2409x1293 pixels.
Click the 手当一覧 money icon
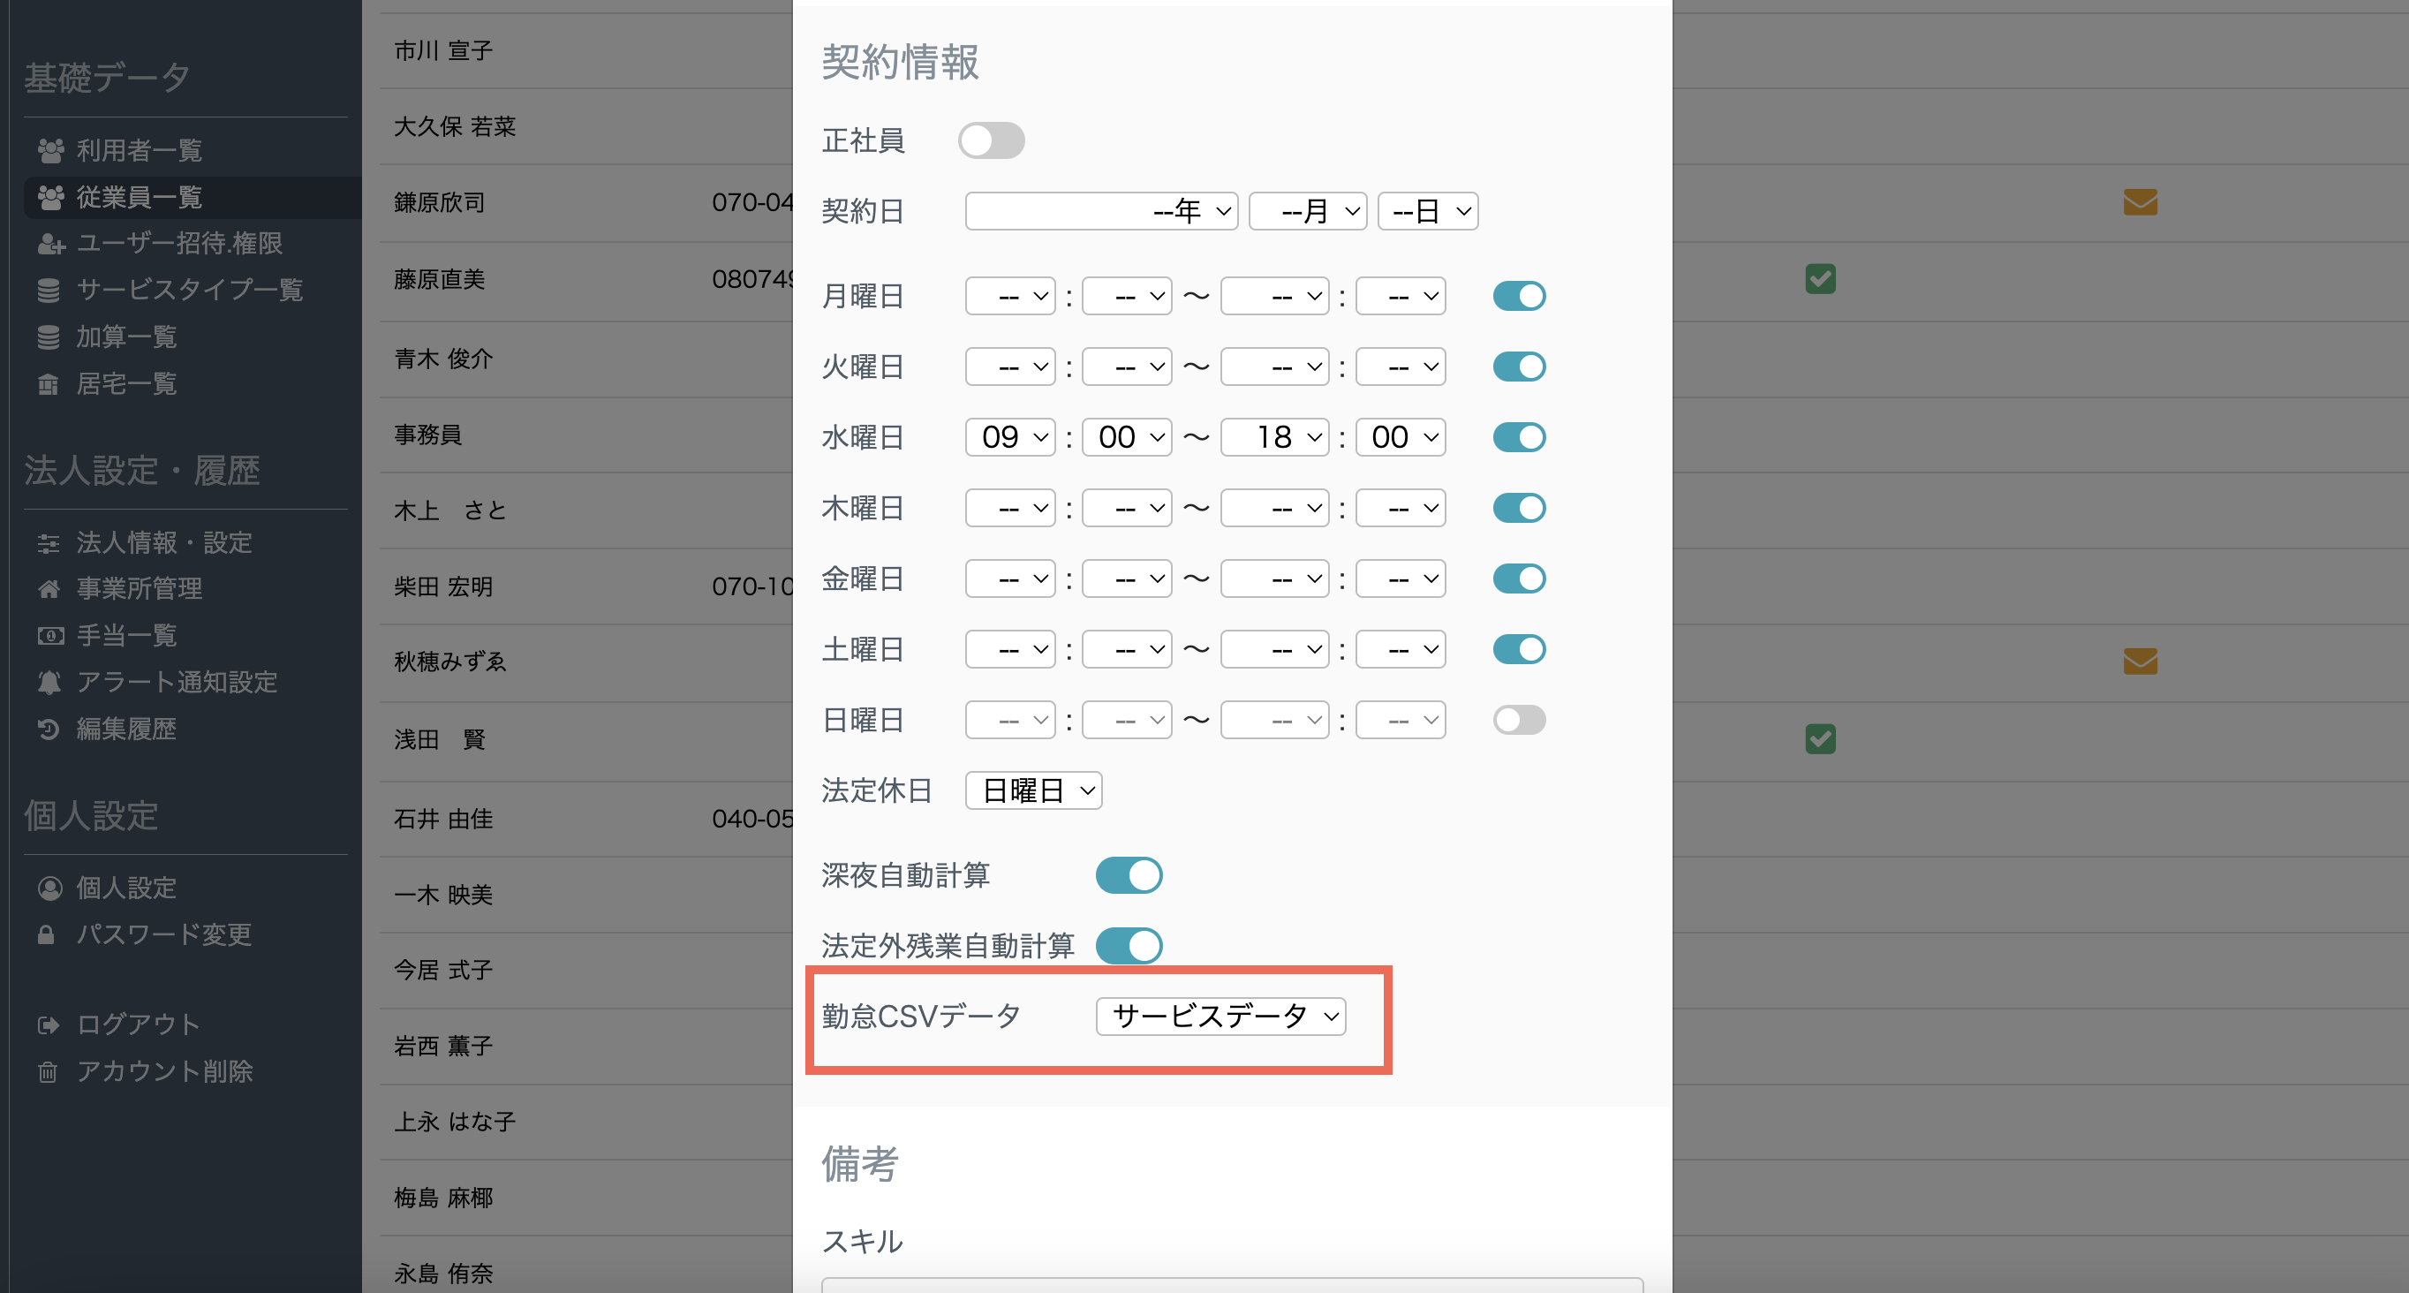[x=49, y=635]
